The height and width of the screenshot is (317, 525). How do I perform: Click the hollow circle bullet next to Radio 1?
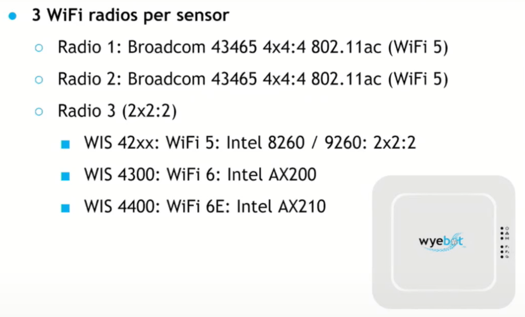click(x=39, y=48)
